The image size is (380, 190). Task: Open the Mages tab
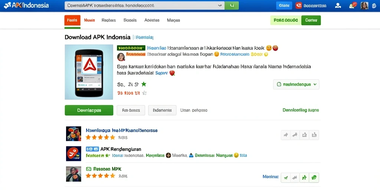coord(174,20)
